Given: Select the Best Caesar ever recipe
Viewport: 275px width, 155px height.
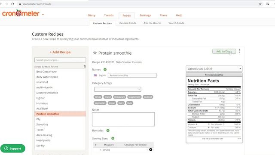Looking at the screenshot, I should [60, 71].
